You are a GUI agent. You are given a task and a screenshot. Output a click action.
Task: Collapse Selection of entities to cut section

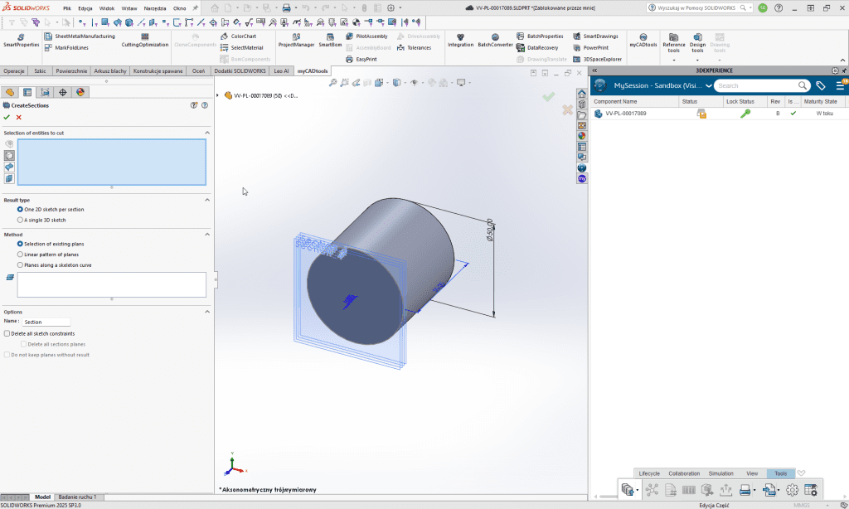pyautogui.click(x=207, y=133)
